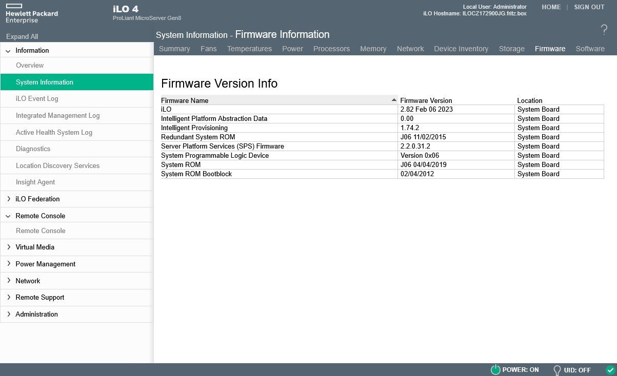Click Server Platform Services (SPS) Firmware

tap(222, 146)
